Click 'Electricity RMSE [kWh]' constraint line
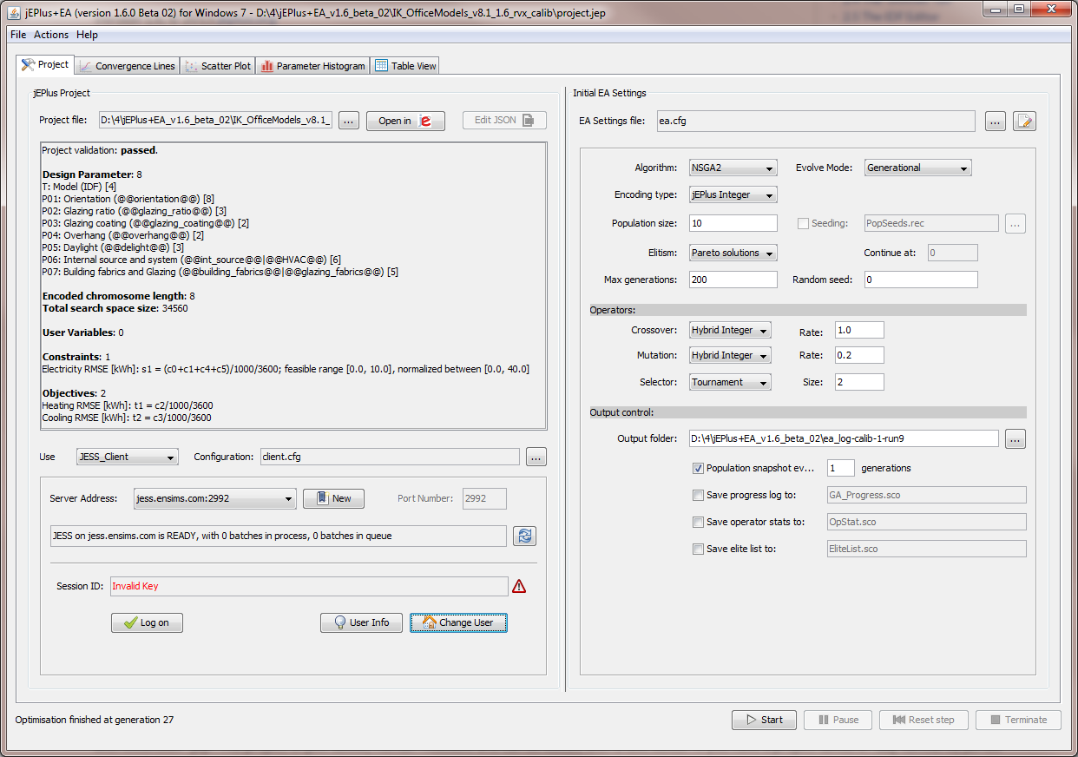1078x757 pixels. click(x=286, y=369)
